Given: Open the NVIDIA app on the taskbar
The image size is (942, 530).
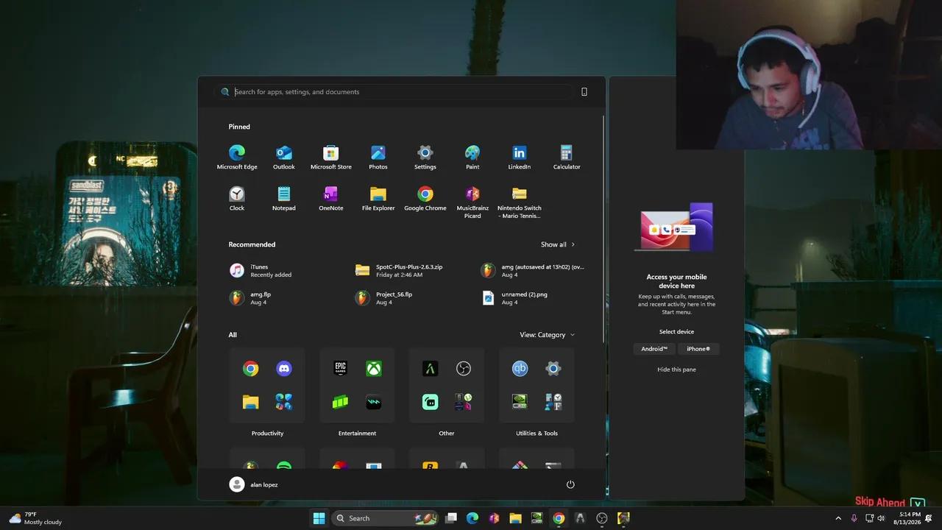Looking at the screenshot, I should click(537, 518).
